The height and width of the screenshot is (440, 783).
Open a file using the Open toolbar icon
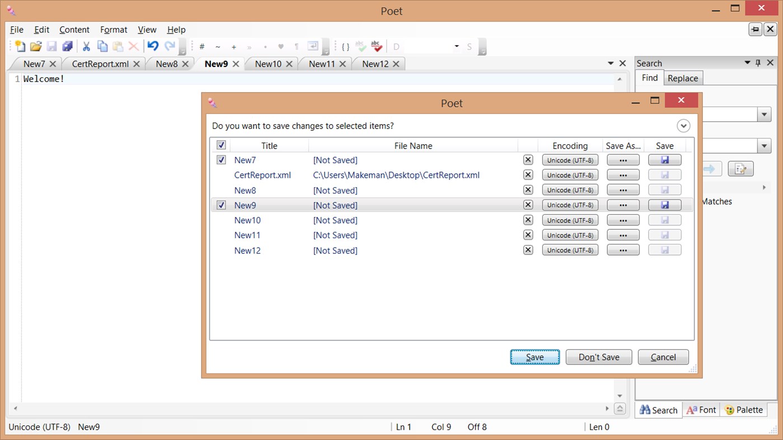click(x=36, y=46)
